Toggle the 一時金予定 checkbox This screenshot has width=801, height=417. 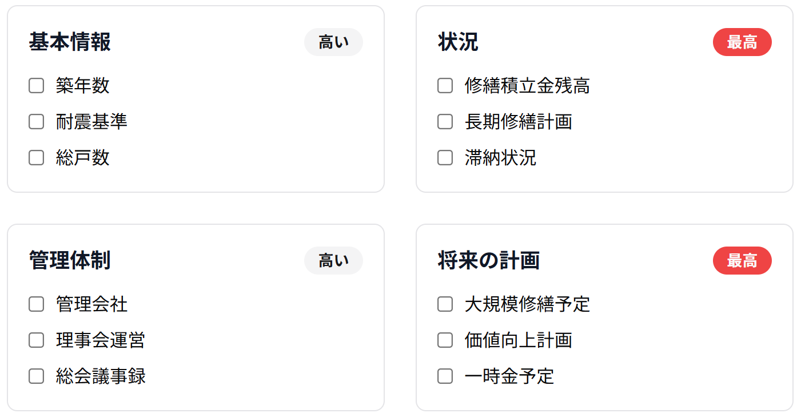coord(445,376)
